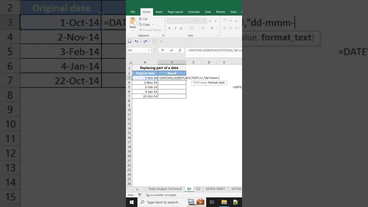The height and width of the screenshot is (207, 368).
Task: Click the Result header cell
Action: [x=172, y=73]
